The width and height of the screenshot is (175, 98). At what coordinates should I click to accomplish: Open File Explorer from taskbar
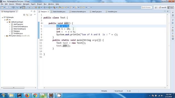pos(11,96)
